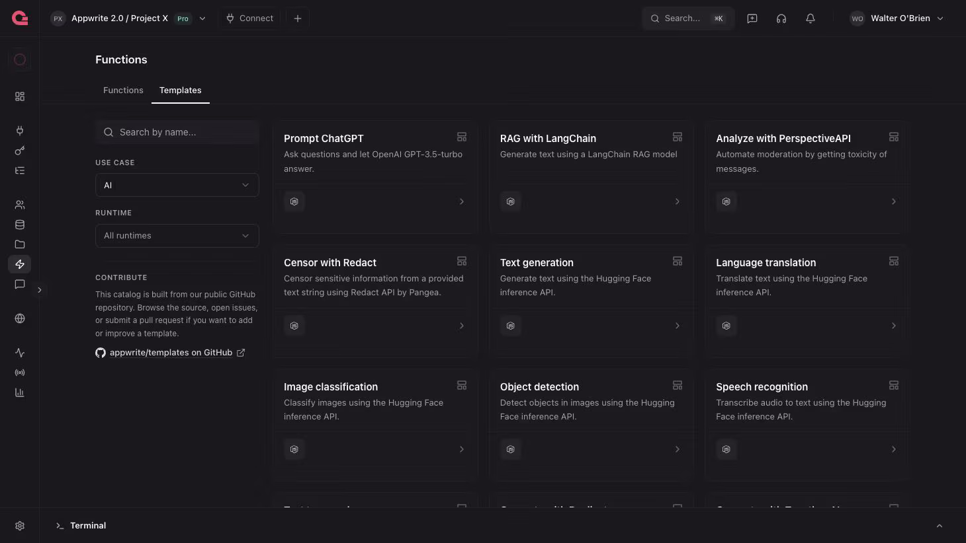Screen dimensions: 966x543
Task: Click layout icon on RAG with LangChain card
Action: (x=678, y=137)
